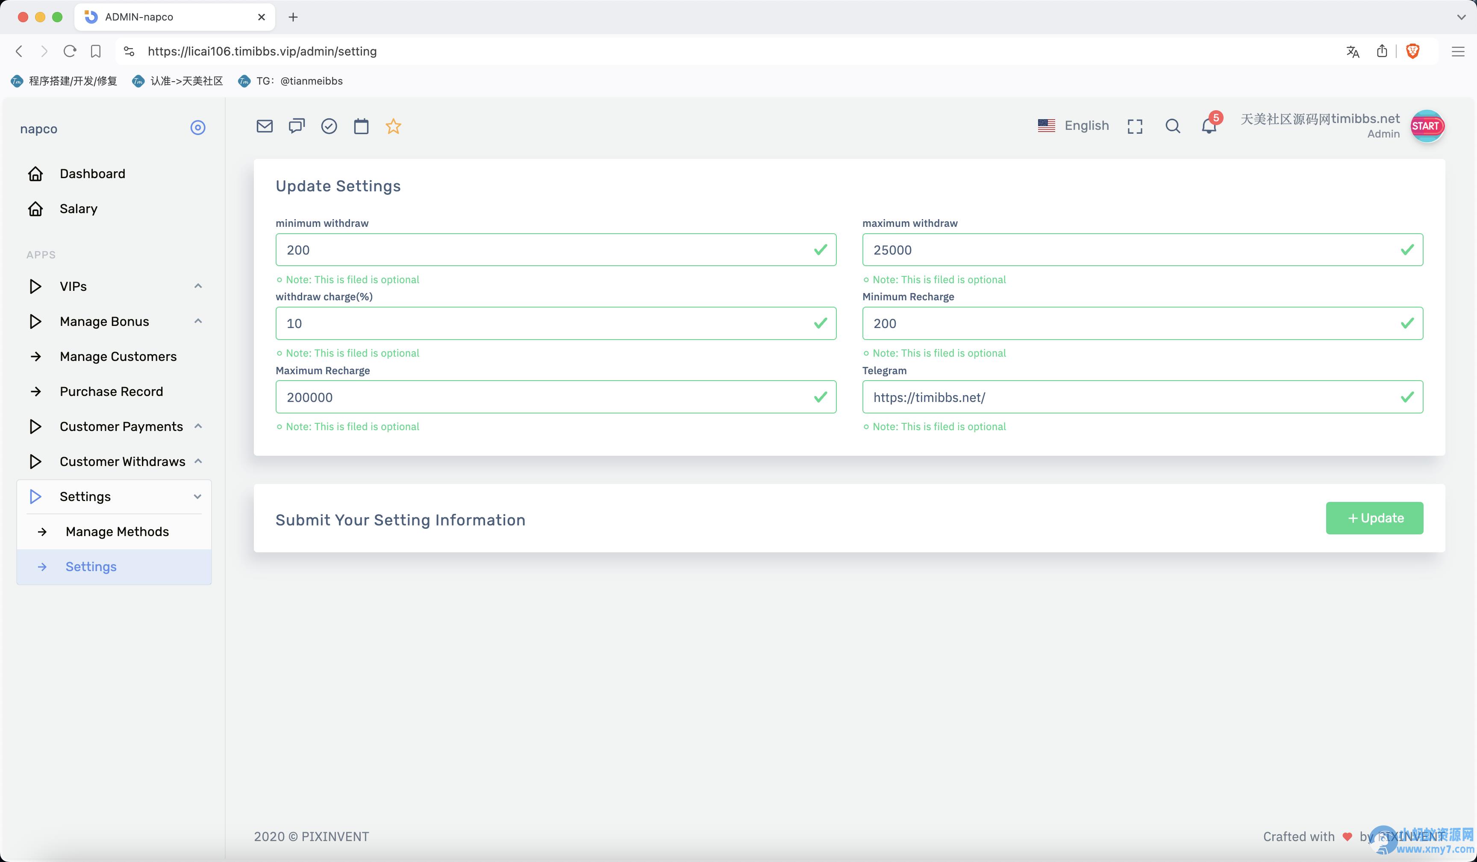The height and width of the screenshot is (862, 1477).
Task: Click the napco brand link
Action: pyautogui.click(x=39, y=128)
